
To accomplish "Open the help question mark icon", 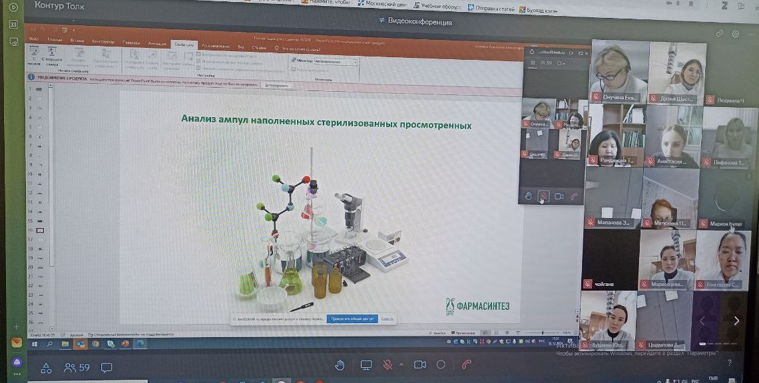I will tap(730, 363).
